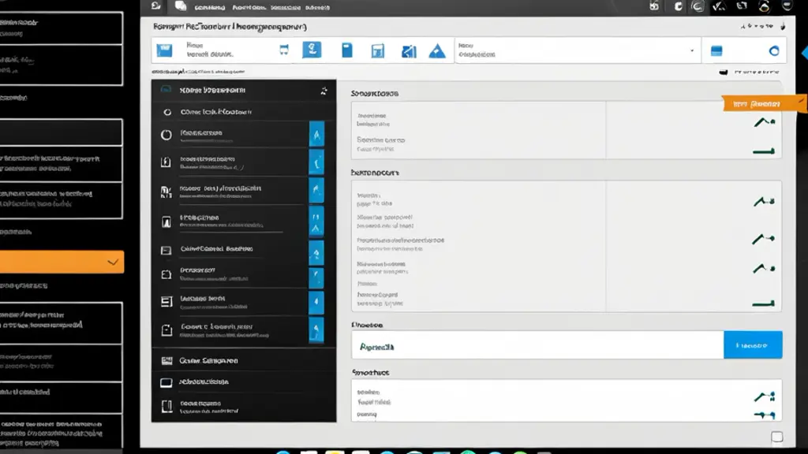Open the bar chart icon in the toolbar

point(409,51)
